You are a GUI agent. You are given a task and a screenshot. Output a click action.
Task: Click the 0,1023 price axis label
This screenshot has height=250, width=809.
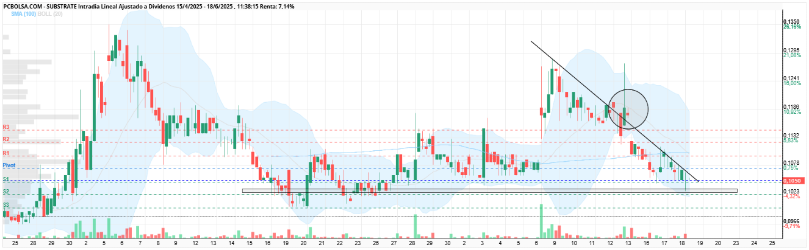click(791, 191)
